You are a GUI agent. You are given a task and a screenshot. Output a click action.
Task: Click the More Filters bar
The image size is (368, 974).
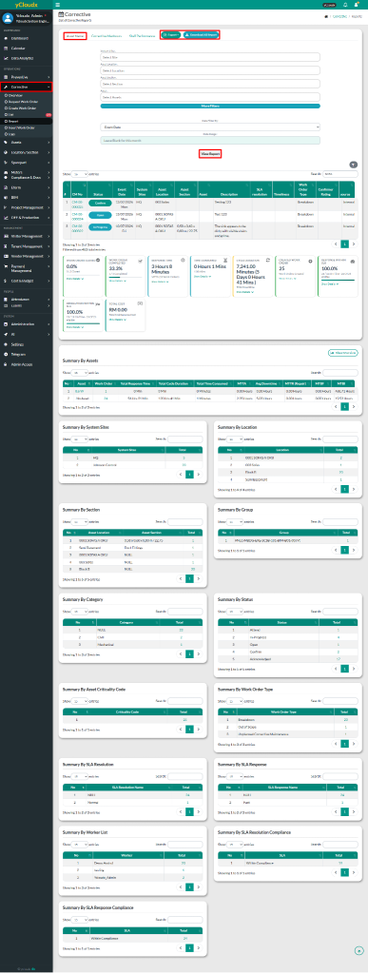click(210, 107)
